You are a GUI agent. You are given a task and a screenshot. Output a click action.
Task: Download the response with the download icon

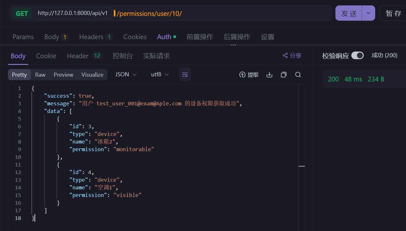tap(269, 75)
